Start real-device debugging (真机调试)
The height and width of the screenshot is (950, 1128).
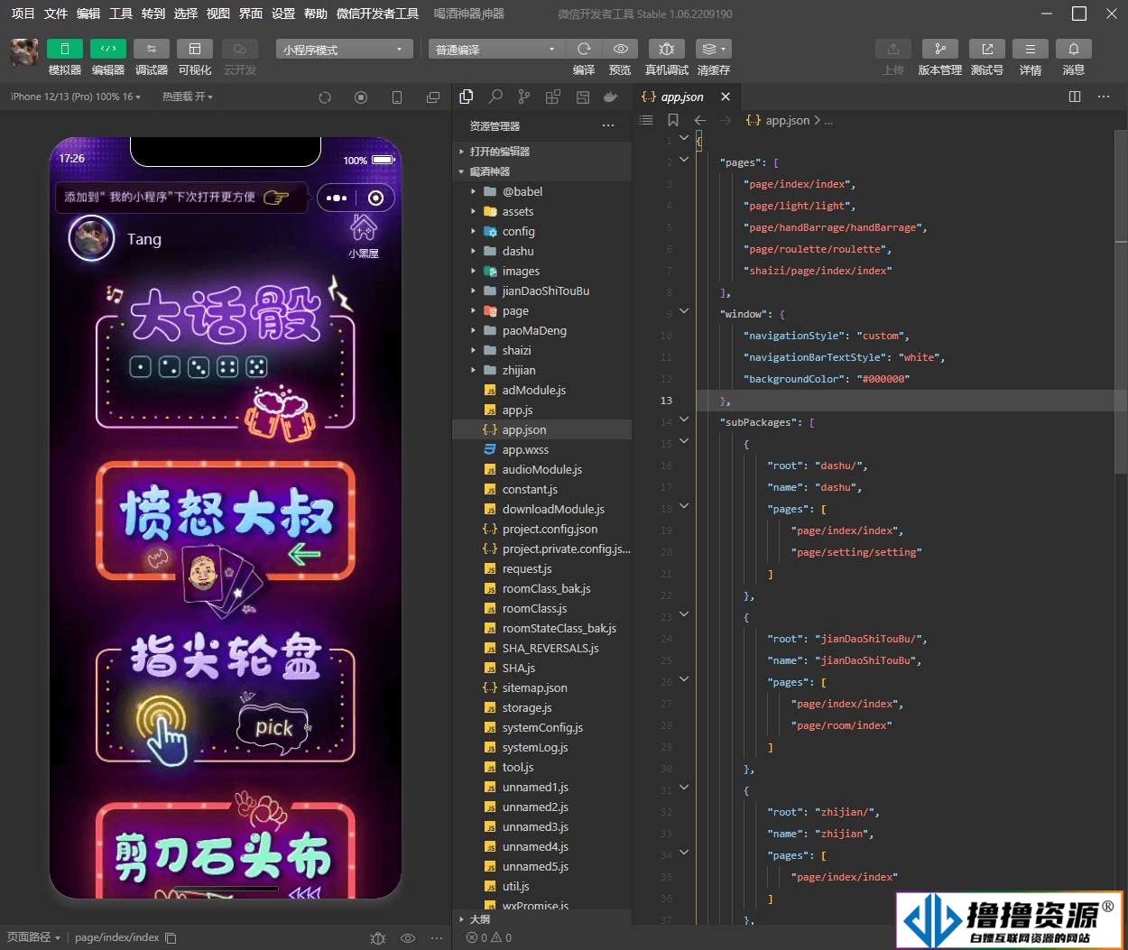click(x=667, y=49)
